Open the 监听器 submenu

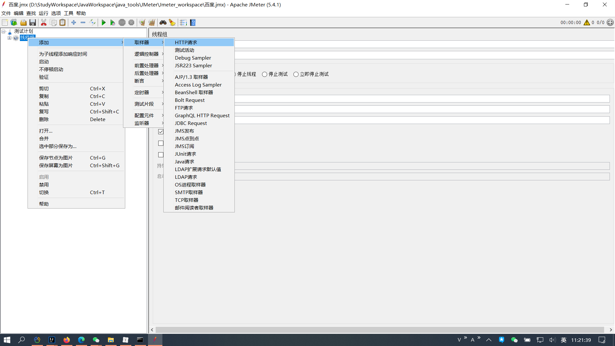pyautogui.click(x=143, y=123)
